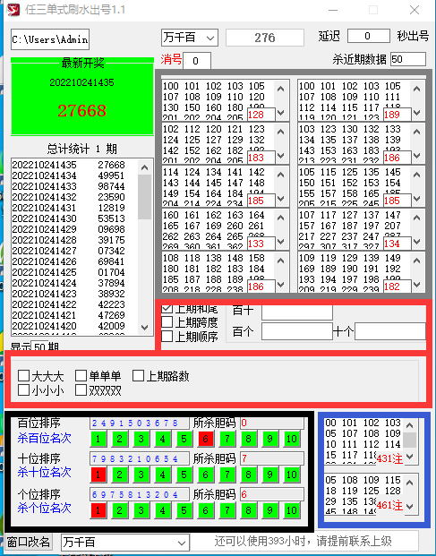The height and width of the screenshot is (556, 436).
Task: Down arrow of number list showing 182
Action: tap(417, 285)
